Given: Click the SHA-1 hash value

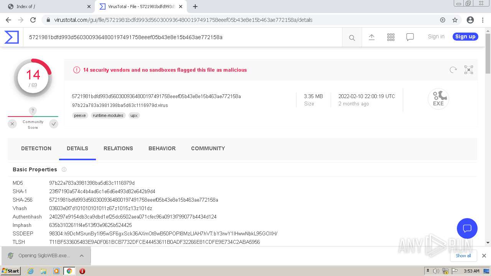Looking at the screenshot, I should pos(102,191).
